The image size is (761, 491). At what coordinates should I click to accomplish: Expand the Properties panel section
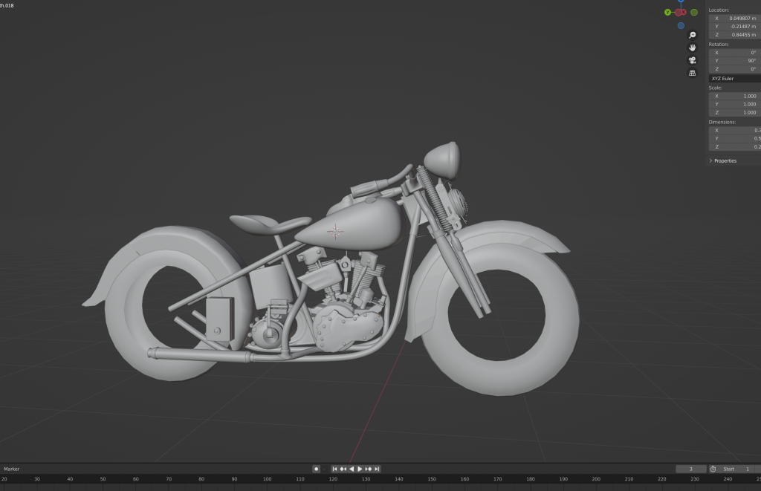pos(725,160)
